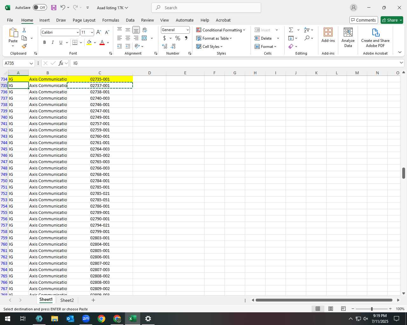Decrease the cell indent
This screenshot has width=407, height=325.
pyautogui.click(x=120, y=46)
